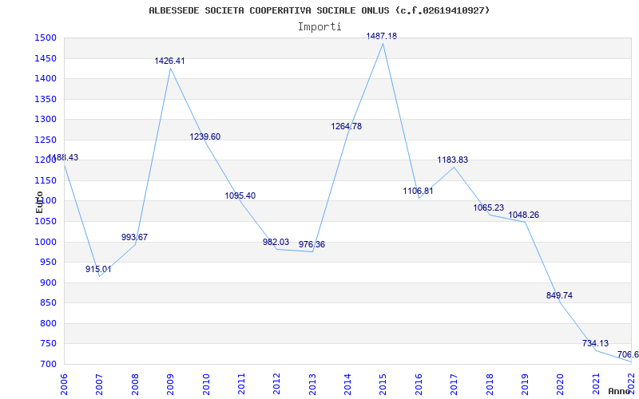This screenshot has height=399, width=639.
Task: Select the 1426.41 data label
Action: click(169, 61)
